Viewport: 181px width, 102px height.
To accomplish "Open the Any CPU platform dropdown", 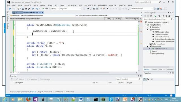I will pos(70,9).
